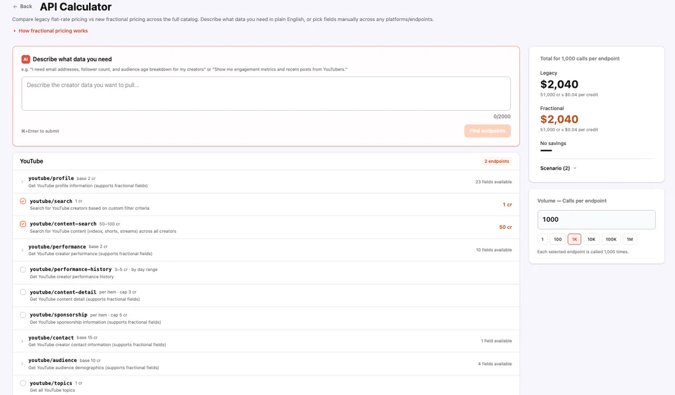This screenshot has width=675, height=395.
Task: Click the youtube/content-detail endpoint name
Action: coord(63,292)
